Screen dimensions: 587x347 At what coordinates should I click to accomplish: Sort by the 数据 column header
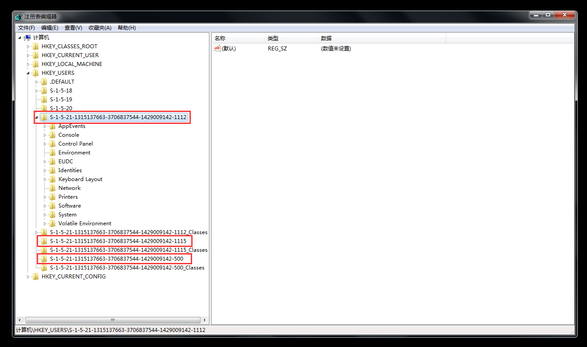tap(382, 39)
